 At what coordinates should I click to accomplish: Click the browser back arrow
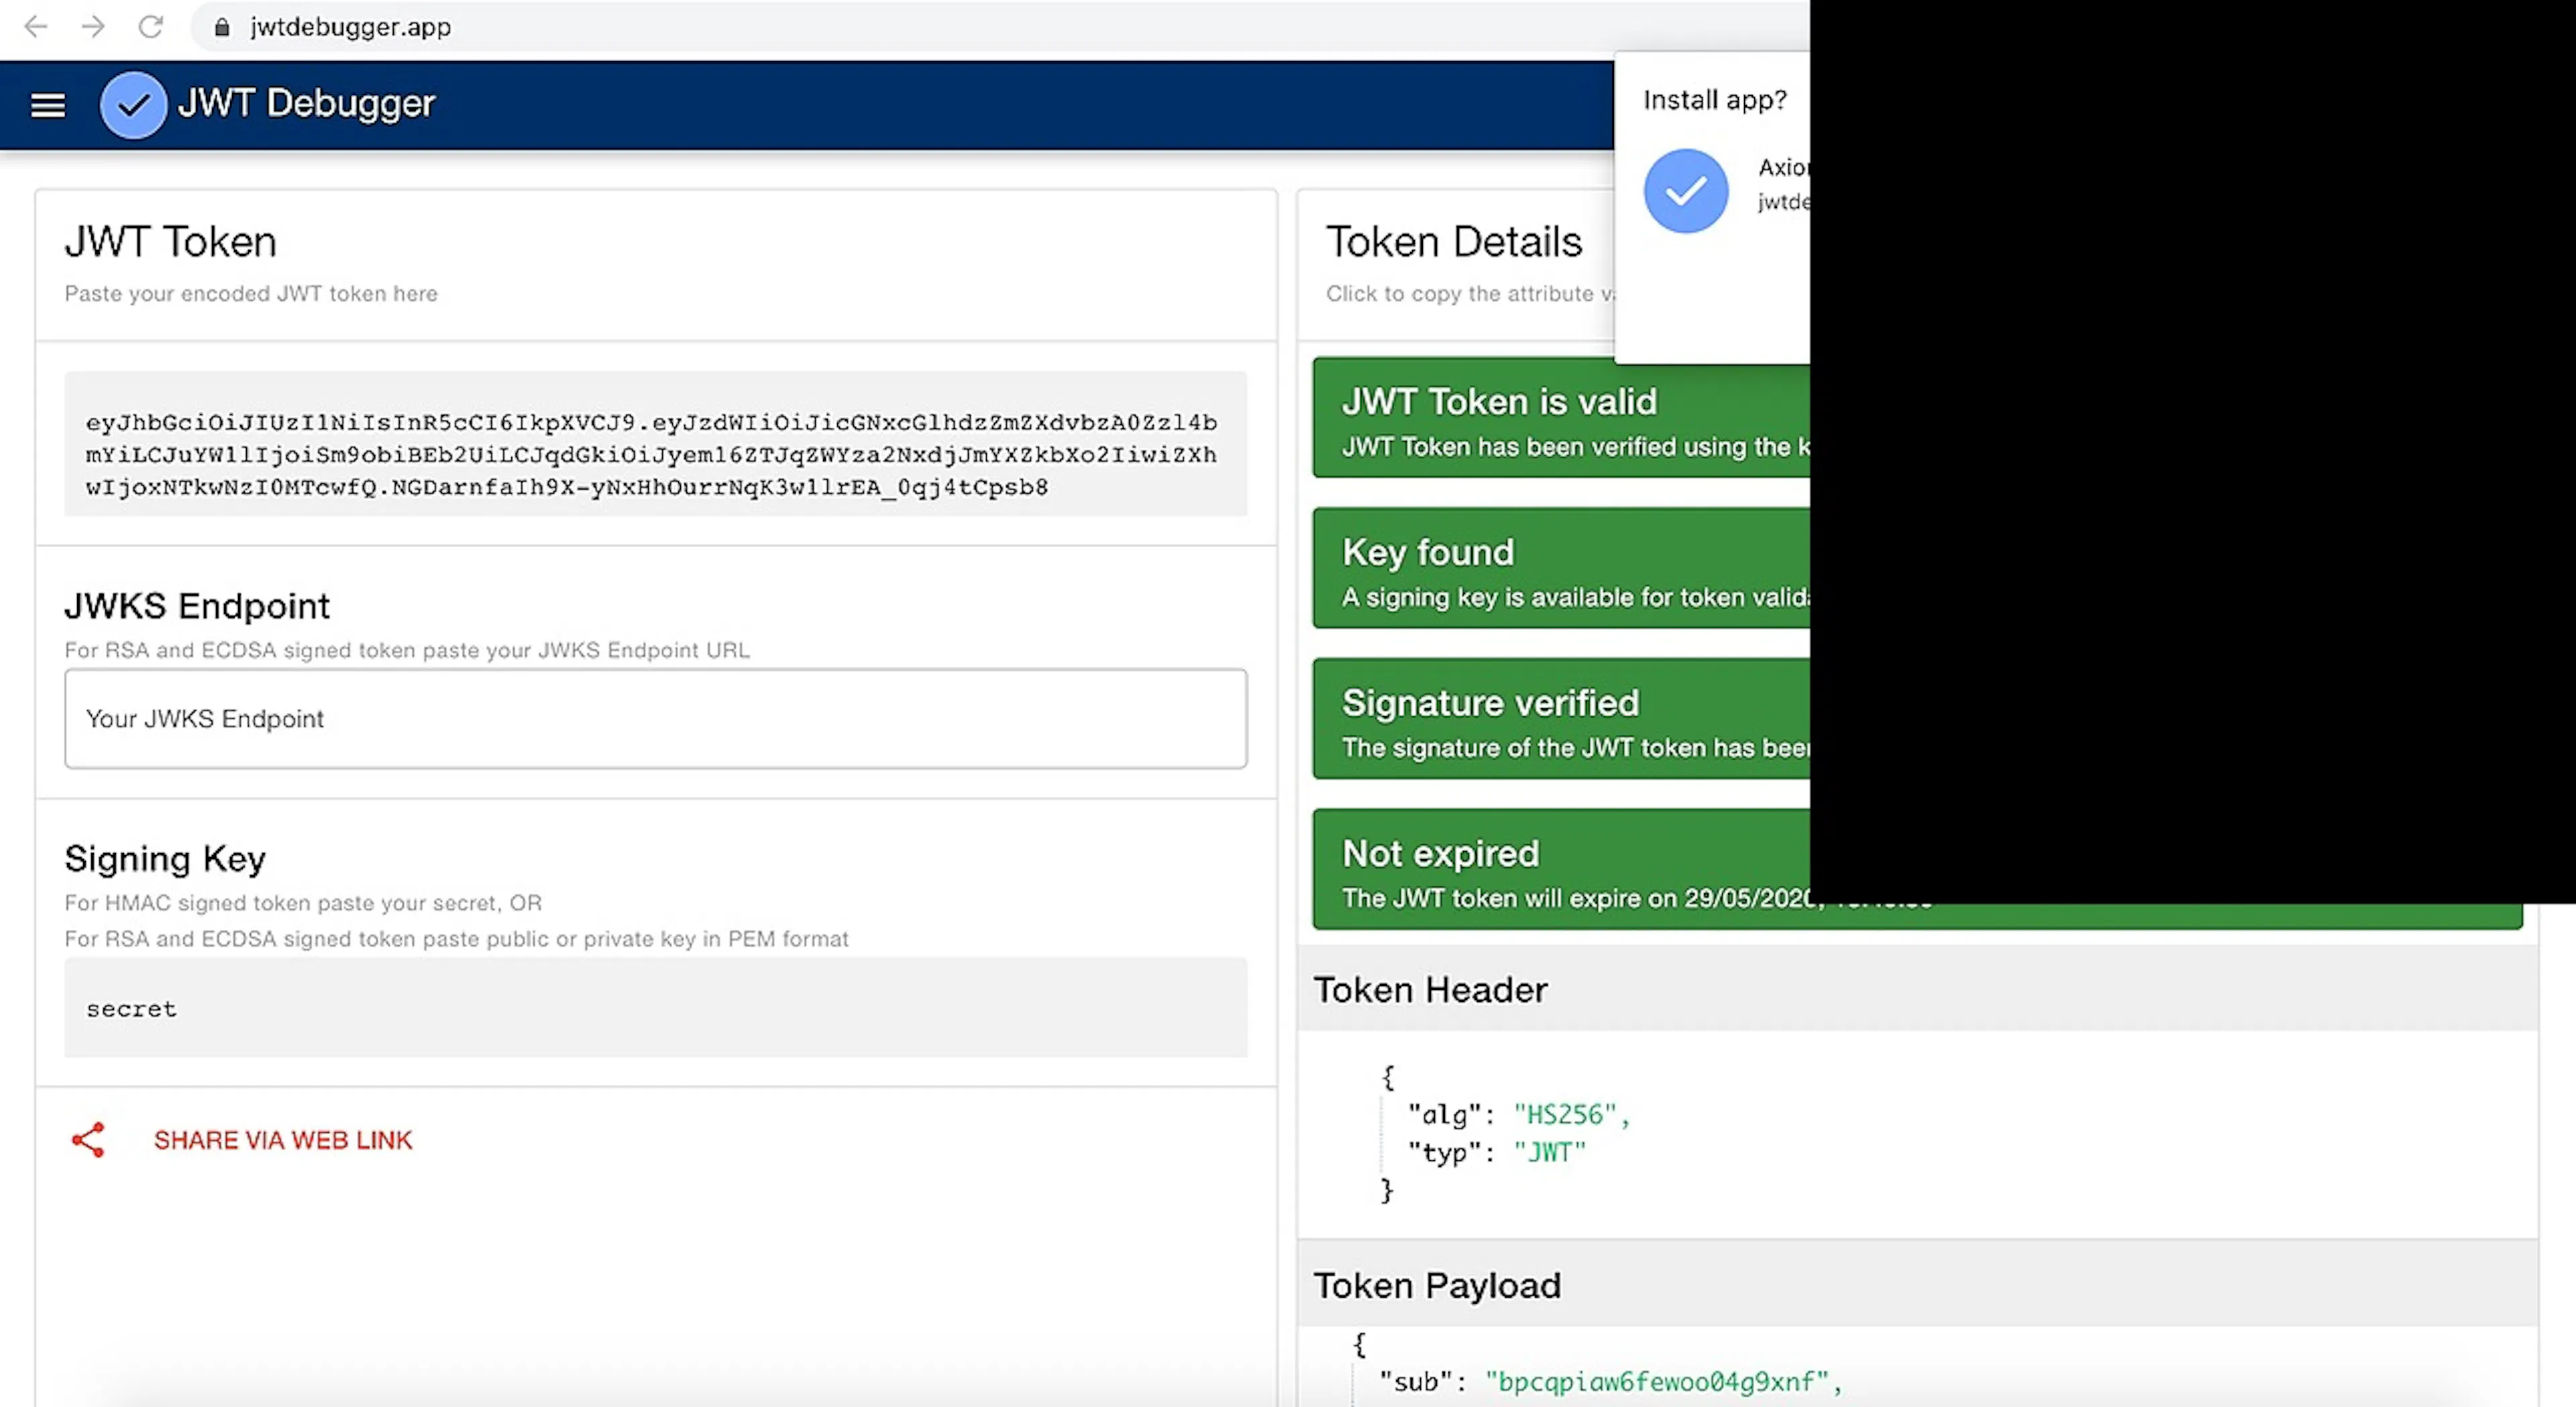point(36,27)
